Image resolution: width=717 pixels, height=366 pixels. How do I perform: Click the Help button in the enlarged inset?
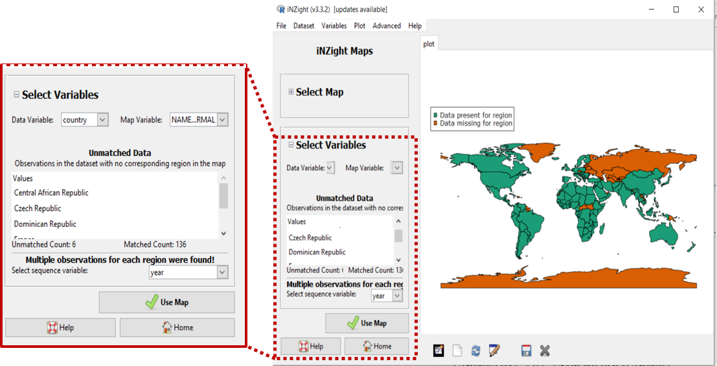pyautogui.click(x=60, y=328)
